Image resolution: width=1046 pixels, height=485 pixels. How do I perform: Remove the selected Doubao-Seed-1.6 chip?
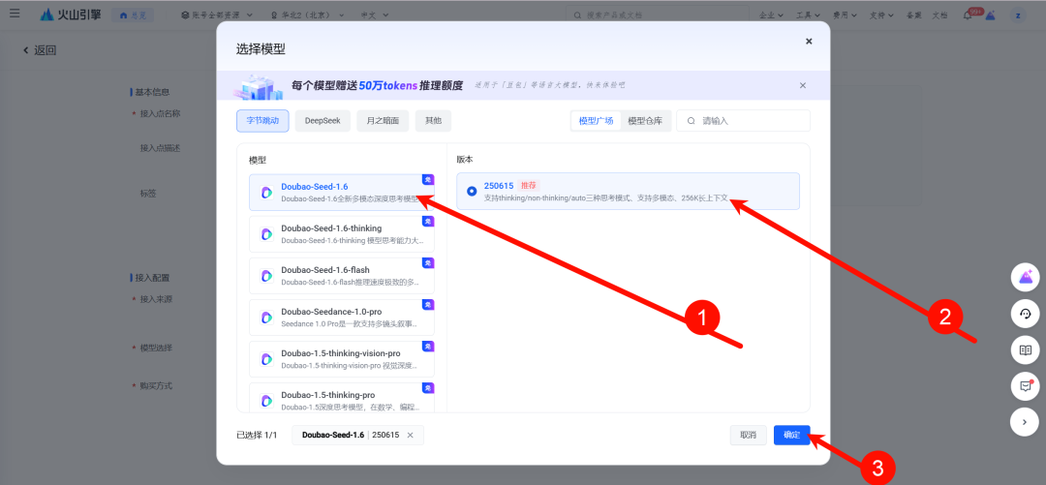click(411, 435)
